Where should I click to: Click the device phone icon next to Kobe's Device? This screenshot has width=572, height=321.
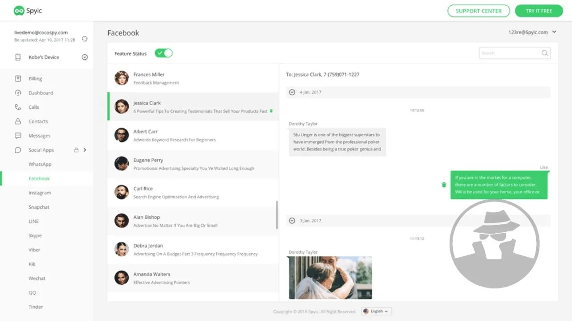coord(18,57)
